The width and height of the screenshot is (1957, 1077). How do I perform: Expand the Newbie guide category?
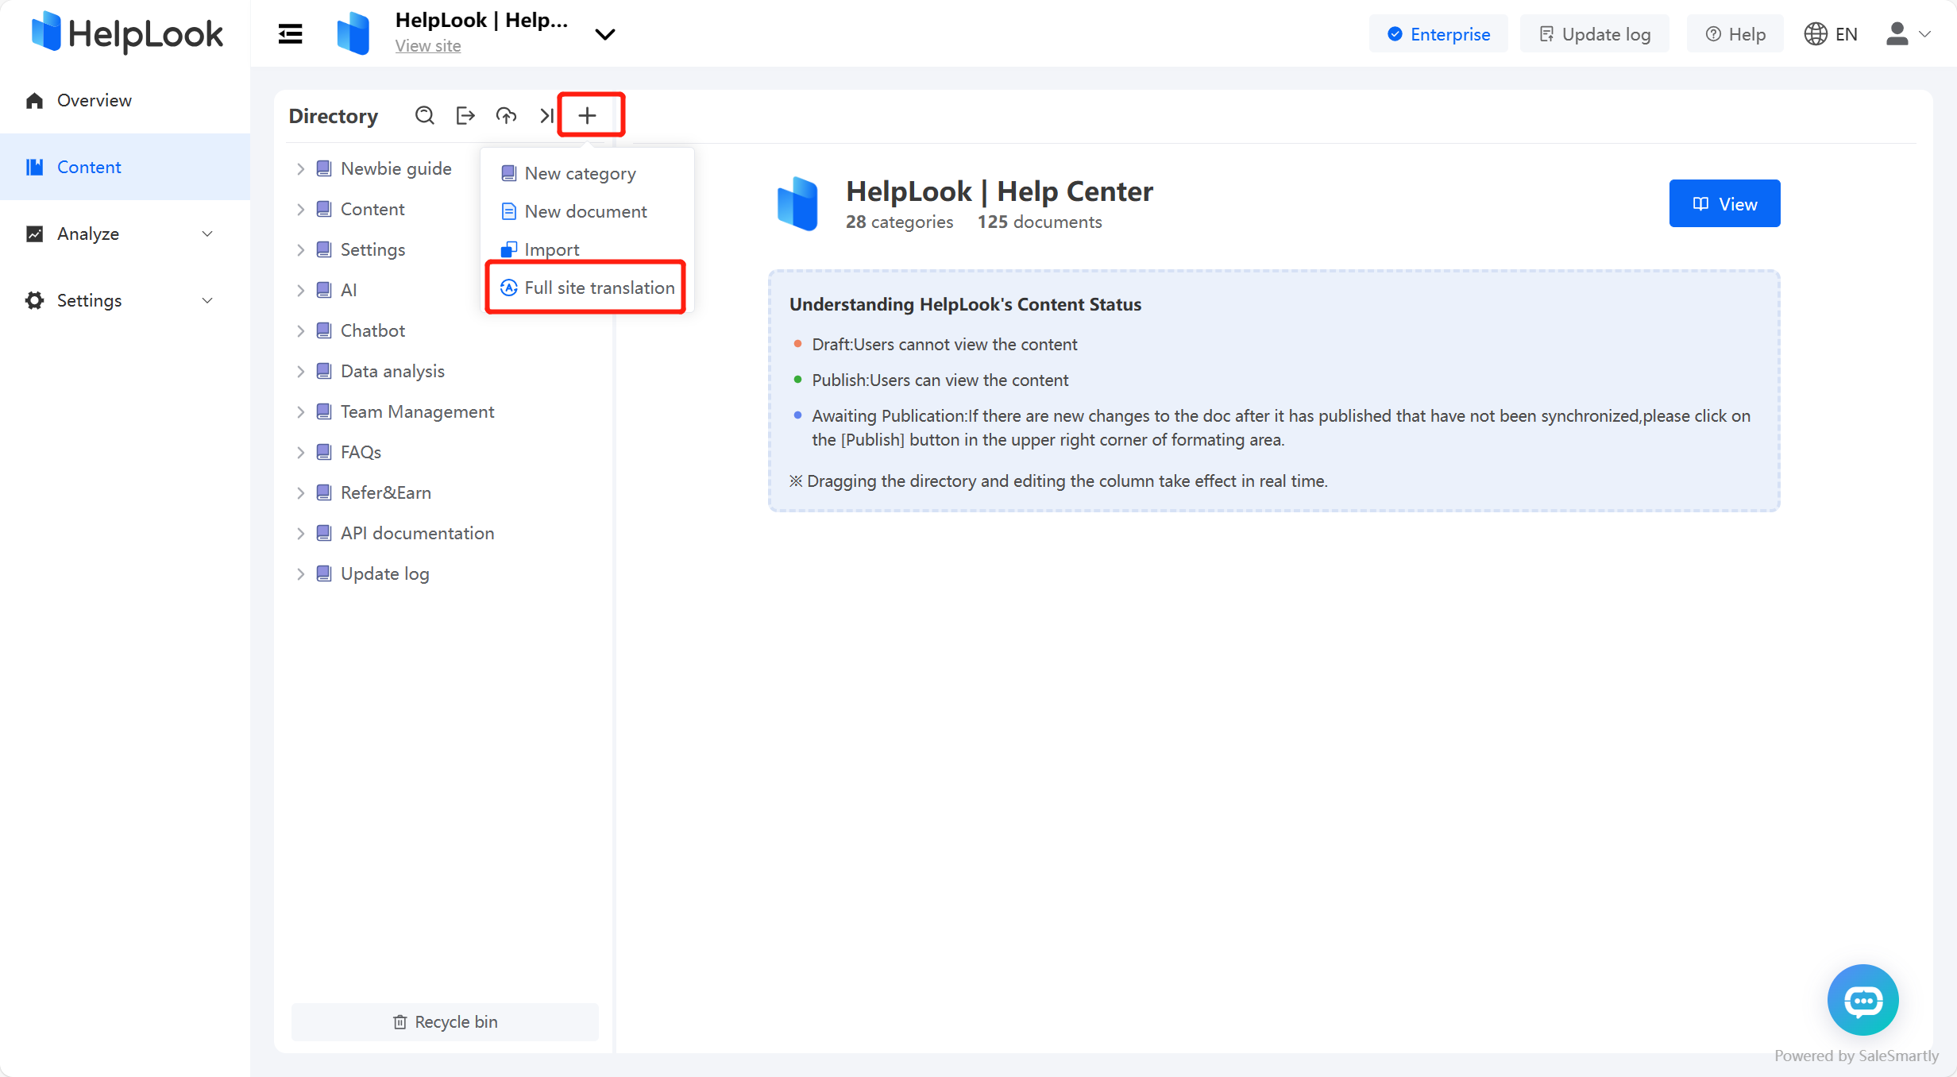[300, 168]
